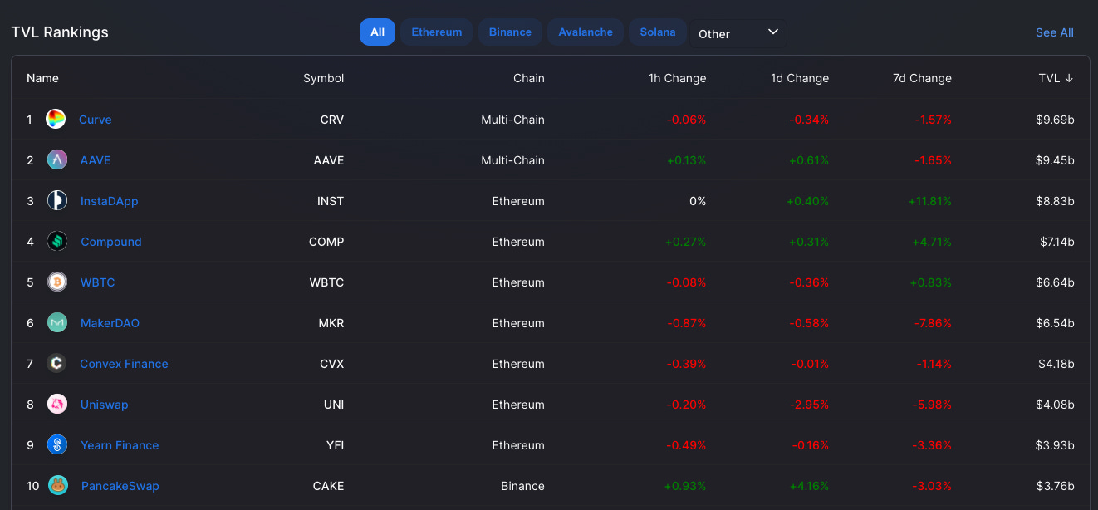Screen dimensions: 1098x510
Task: Click the InstaDApp logo icon
Action: [56, 201]
